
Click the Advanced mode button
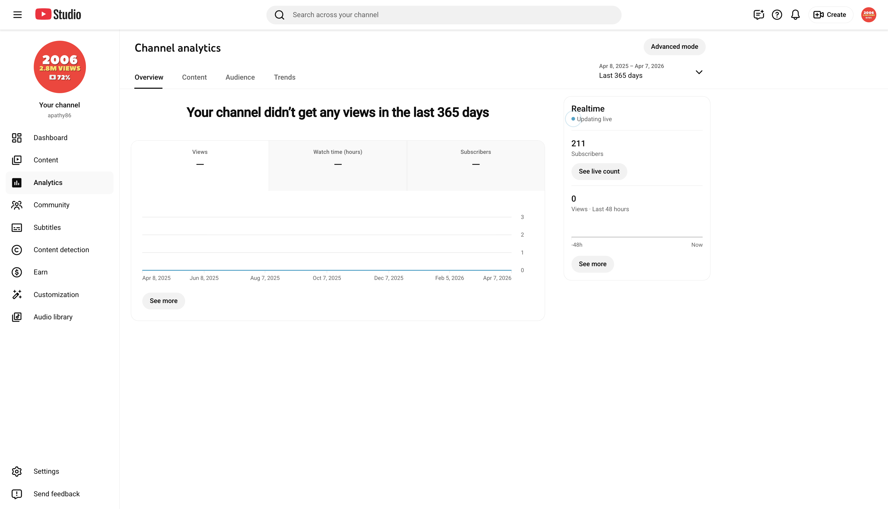(x=674, y=47)
